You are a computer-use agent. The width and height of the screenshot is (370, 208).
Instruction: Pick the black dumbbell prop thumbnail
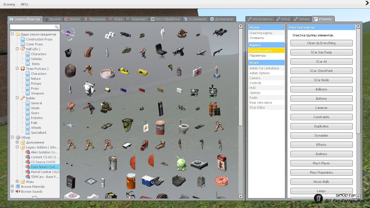(x=69, y=164)
